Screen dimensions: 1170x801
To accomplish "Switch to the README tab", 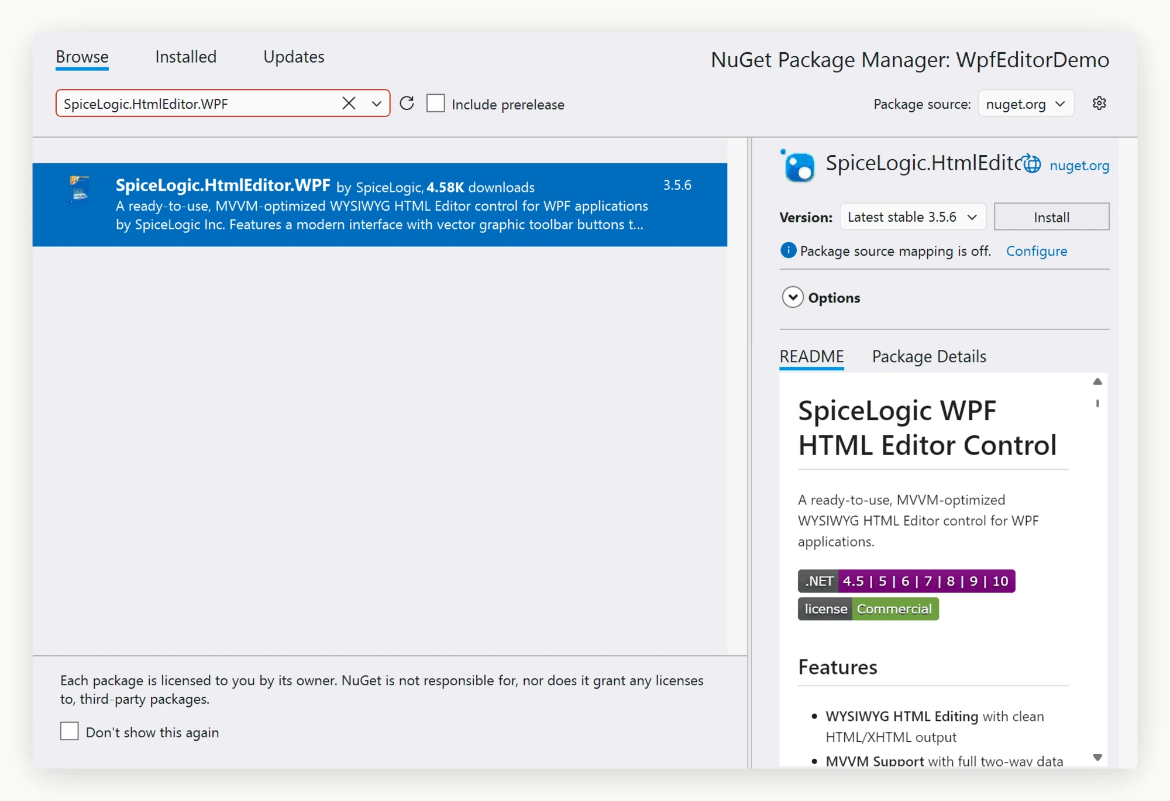I will 811,357.
